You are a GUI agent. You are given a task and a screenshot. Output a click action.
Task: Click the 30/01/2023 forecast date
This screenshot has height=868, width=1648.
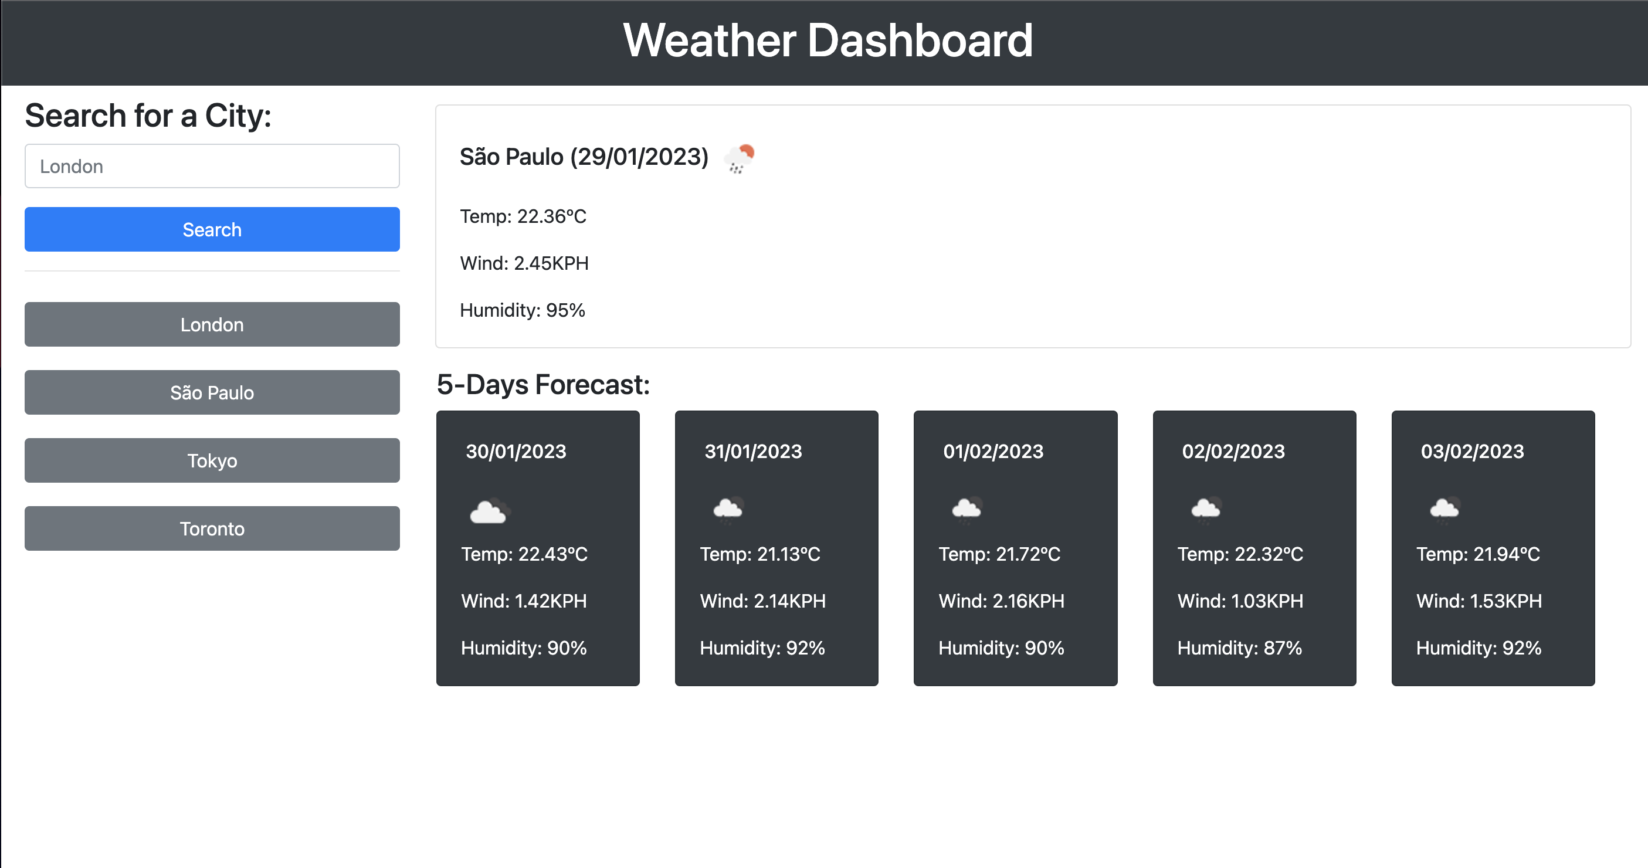point(516,452)
